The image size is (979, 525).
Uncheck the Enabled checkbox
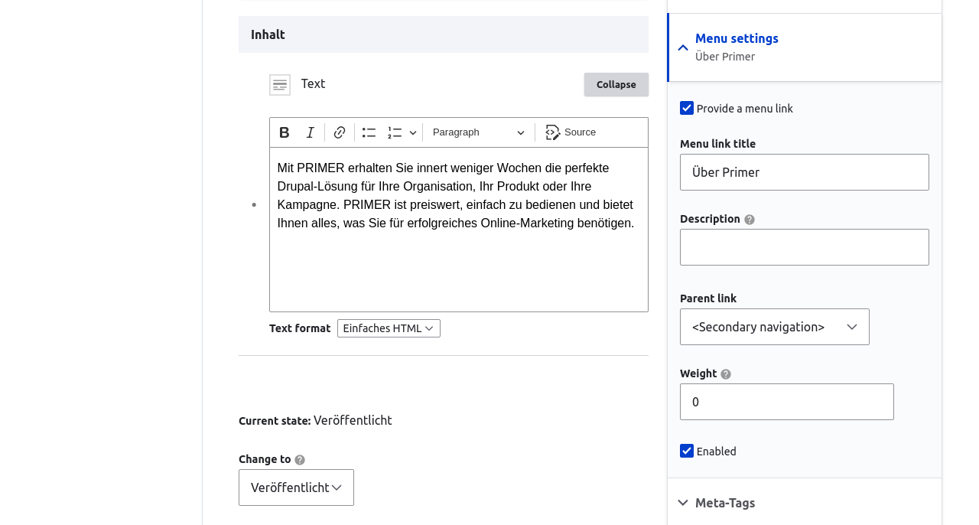pos(687,451)
